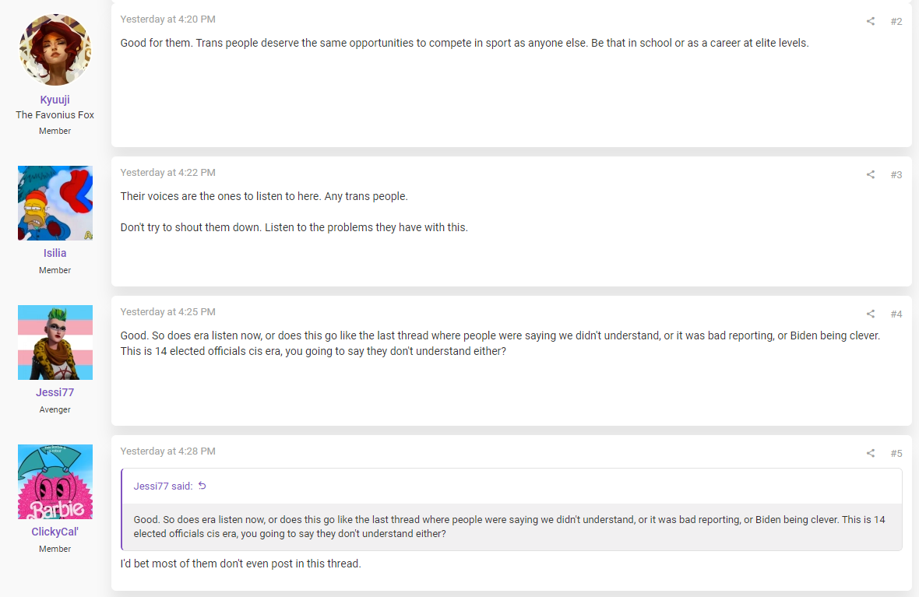Open permalink #4 post number
The width and height of the screenshot is (919, 597).
pyautogui.click(x=896, y=314)
